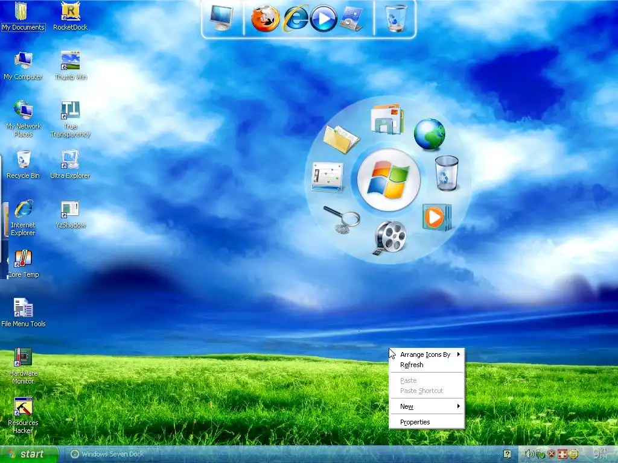Image resolution: width=618 pixels, height=463 pixels.
Task: Open the film reel icon in circle dock
Action: (389, 238)
